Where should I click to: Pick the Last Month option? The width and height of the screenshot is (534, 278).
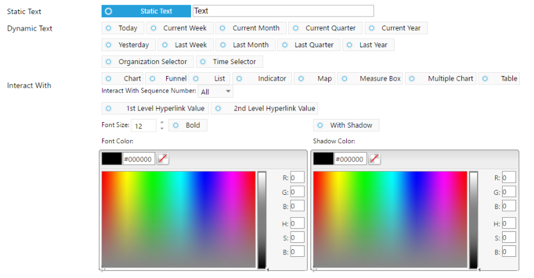tap(245, 45)
